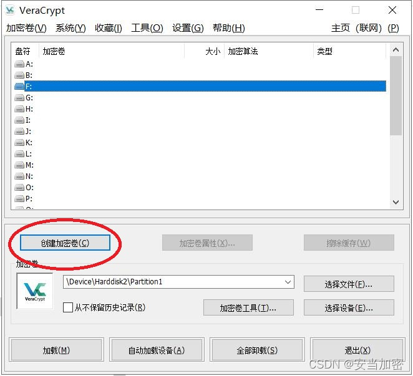Click the drive list scroll down arrow

click(396, 202)
